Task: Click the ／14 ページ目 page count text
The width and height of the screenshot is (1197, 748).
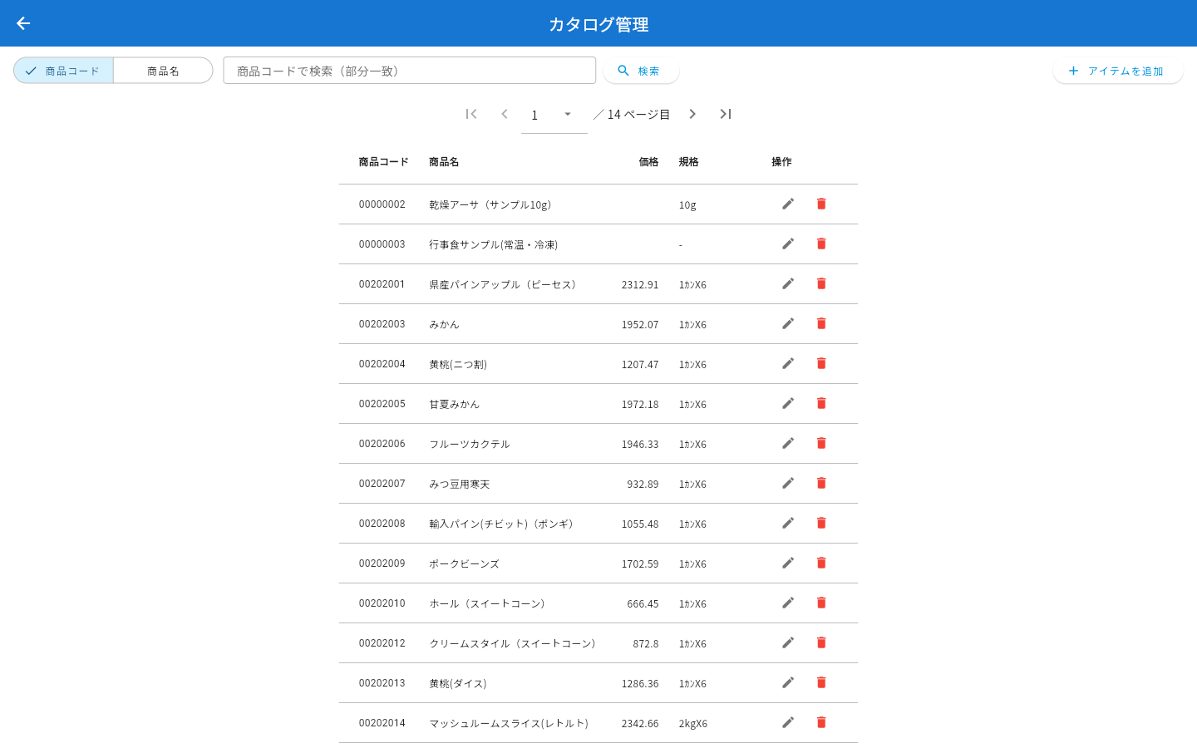Action: [x=632, y=114]
